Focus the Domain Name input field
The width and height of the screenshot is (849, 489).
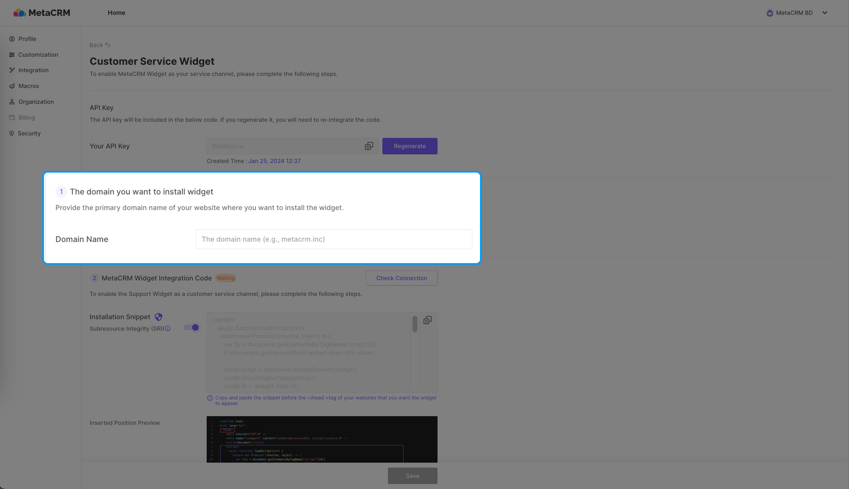click(x=334, y=239)
